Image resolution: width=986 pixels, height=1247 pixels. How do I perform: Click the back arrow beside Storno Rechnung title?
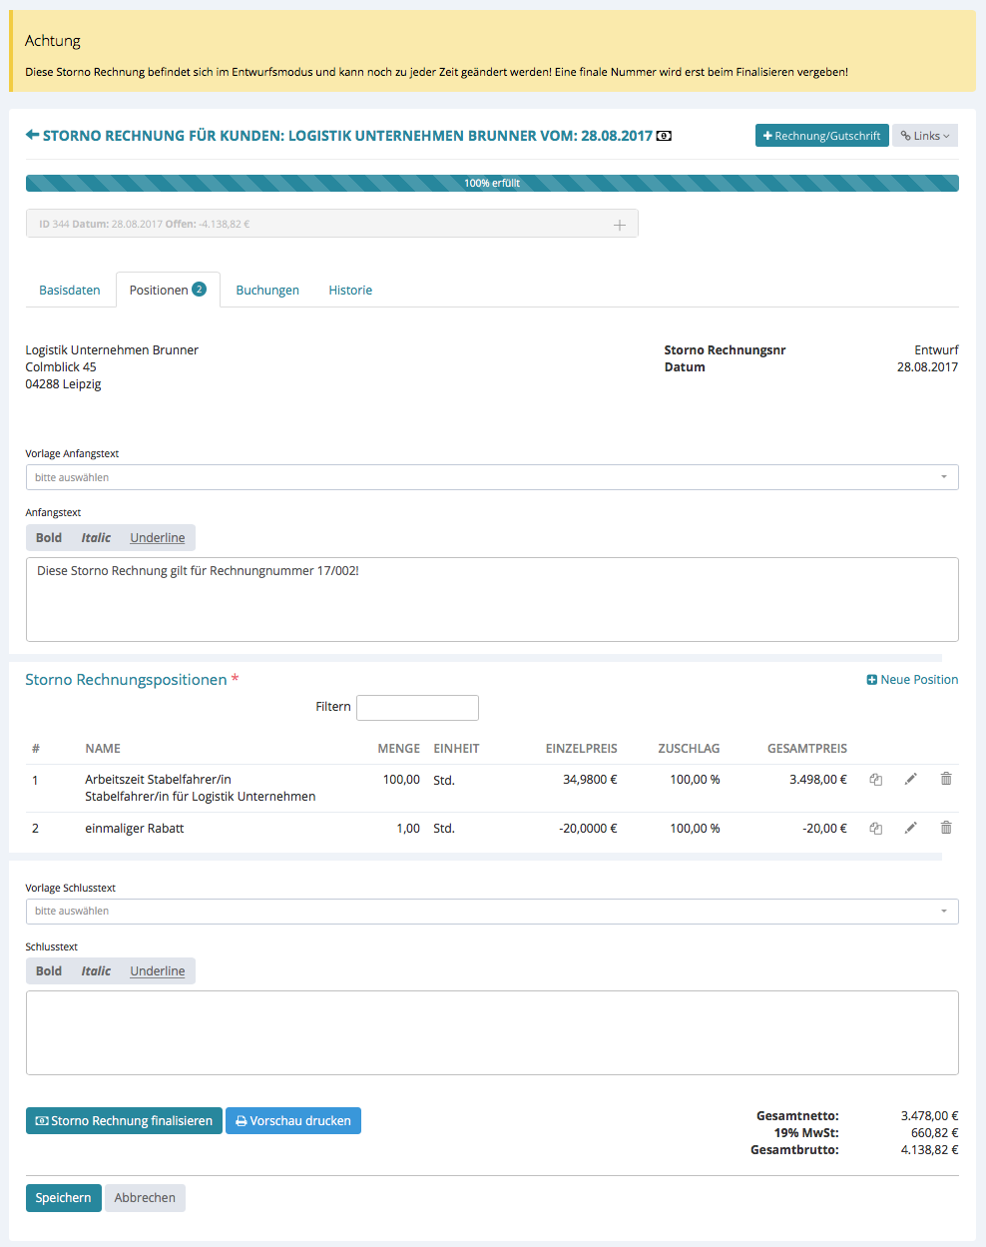[x=32, y=135]
